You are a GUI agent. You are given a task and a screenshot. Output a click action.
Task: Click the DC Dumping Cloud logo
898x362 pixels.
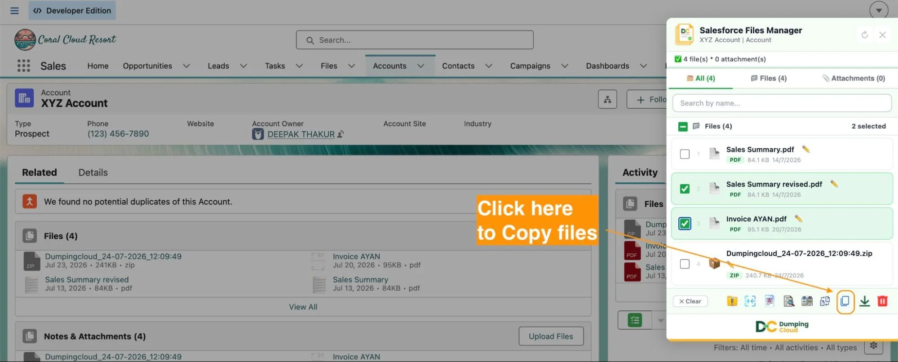782,327
